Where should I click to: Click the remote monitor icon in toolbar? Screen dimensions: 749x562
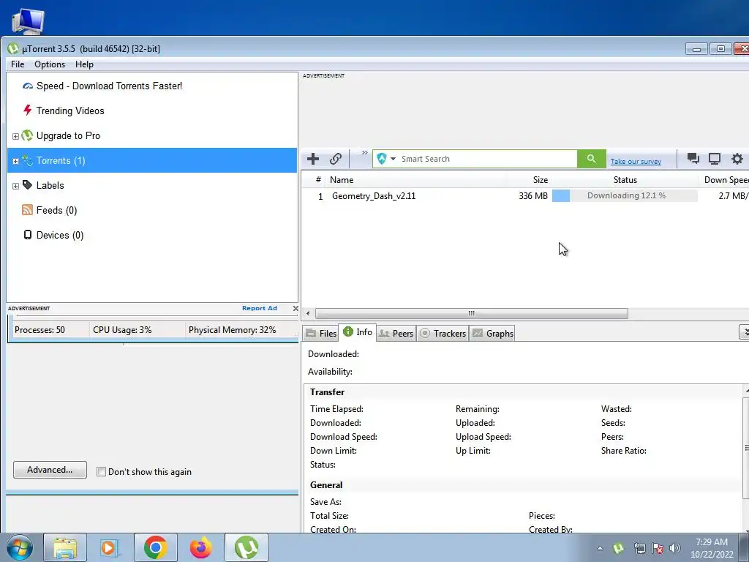pos(715,159)
